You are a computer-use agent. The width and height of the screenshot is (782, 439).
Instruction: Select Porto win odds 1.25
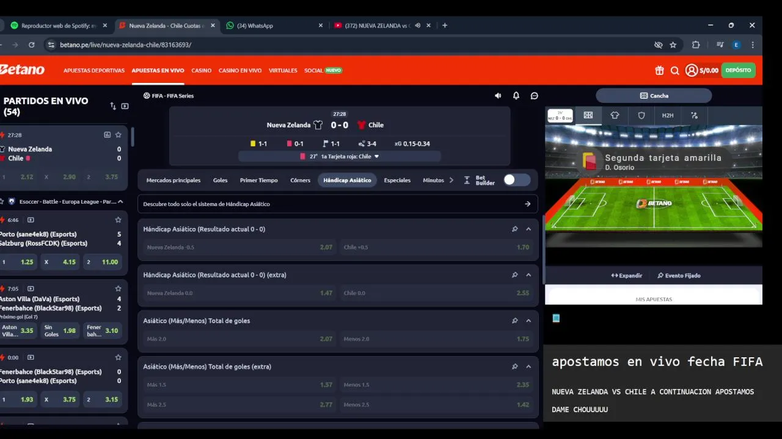(18, 262)
